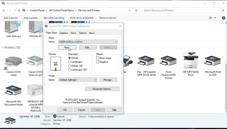Click the search magnifier icon

[223, 10]
